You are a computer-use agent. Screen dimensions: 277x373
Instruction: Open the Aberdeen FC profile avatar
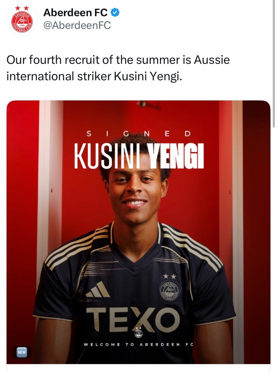coord(22,19)
